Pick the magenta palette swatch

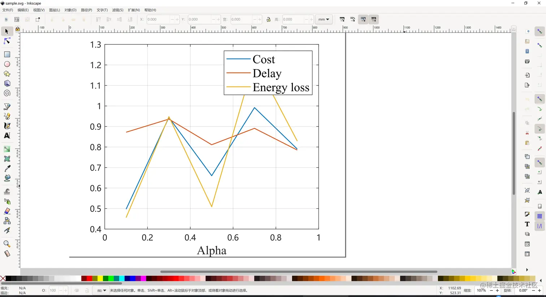point(143,279)
